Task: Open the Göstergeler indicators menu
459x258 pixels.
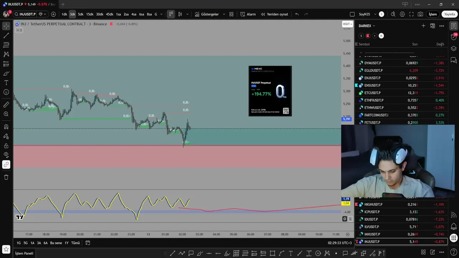Action: click(207, 14)
